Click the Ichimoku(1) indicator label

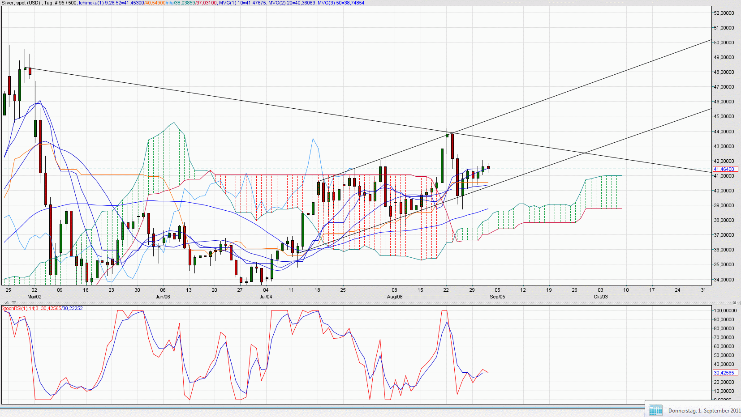91,3
